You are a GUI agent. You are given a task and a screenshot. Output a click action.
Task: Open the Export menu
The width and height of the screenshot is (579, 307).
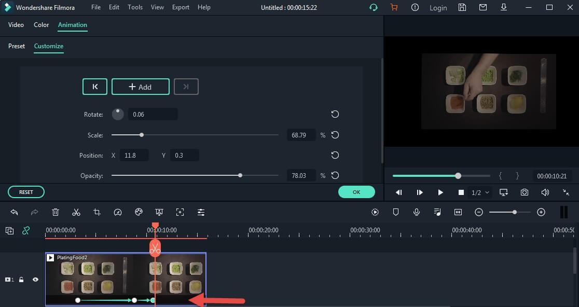[181, 7]
